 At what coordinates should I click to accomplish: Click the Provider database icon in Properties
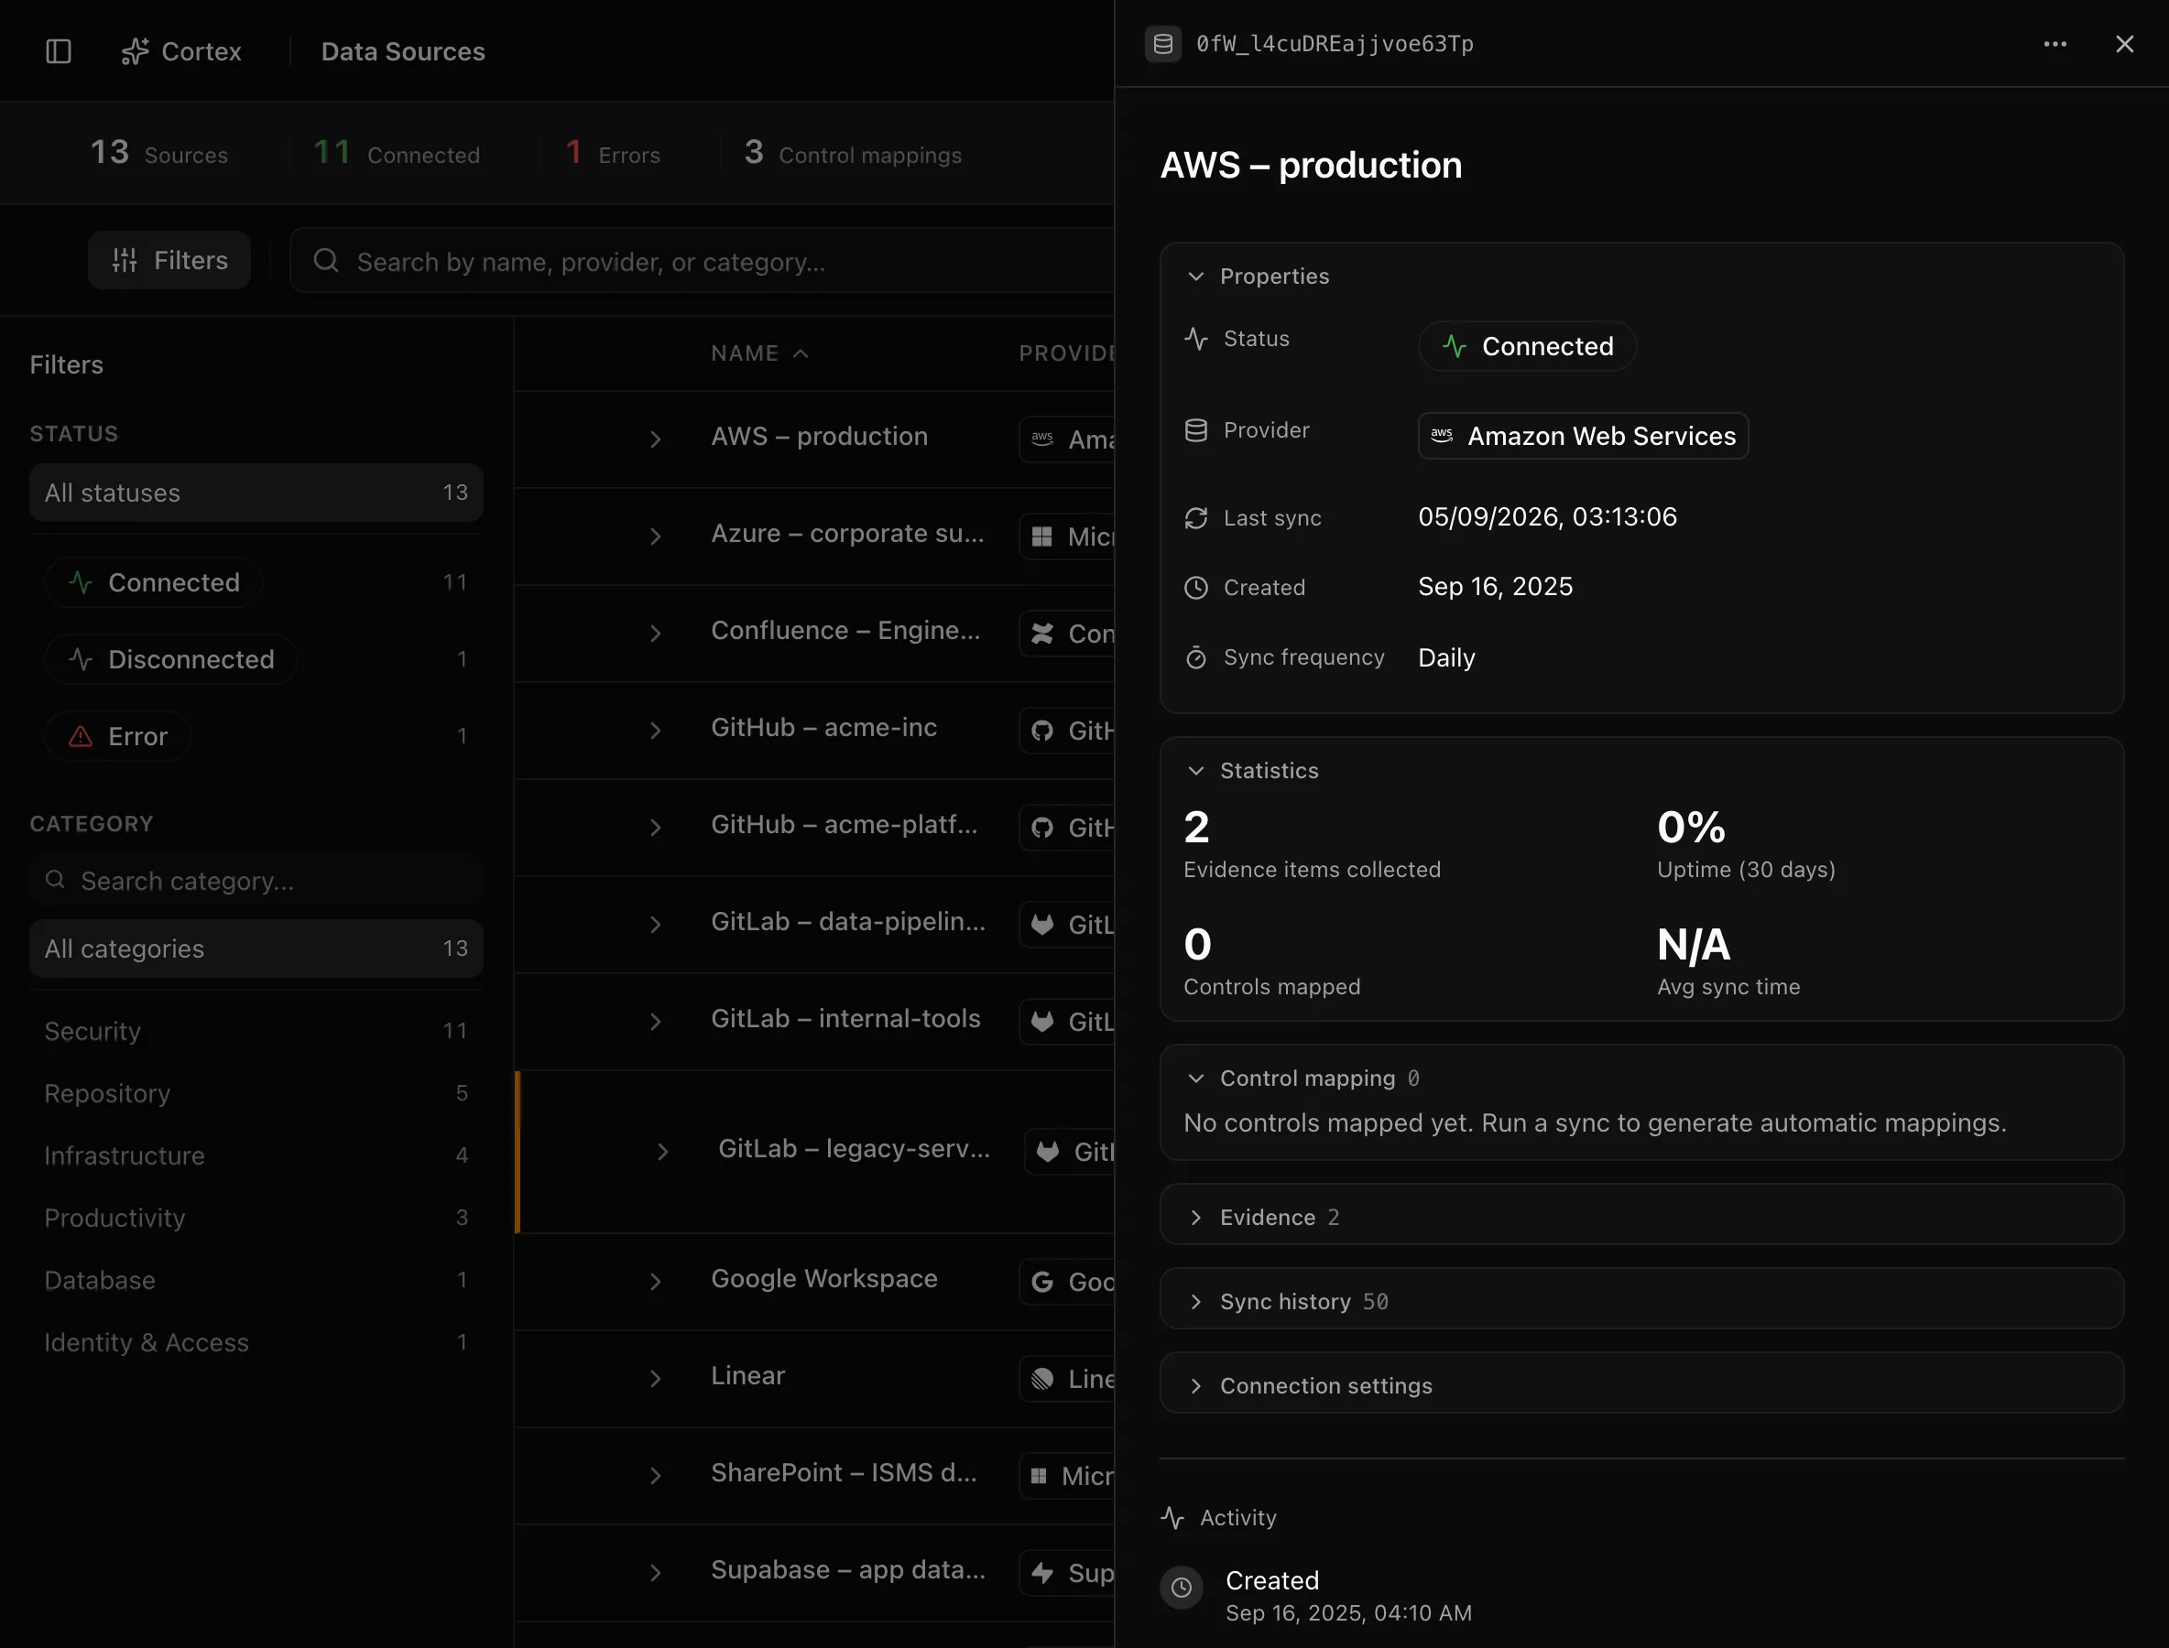coord(1195,429)
